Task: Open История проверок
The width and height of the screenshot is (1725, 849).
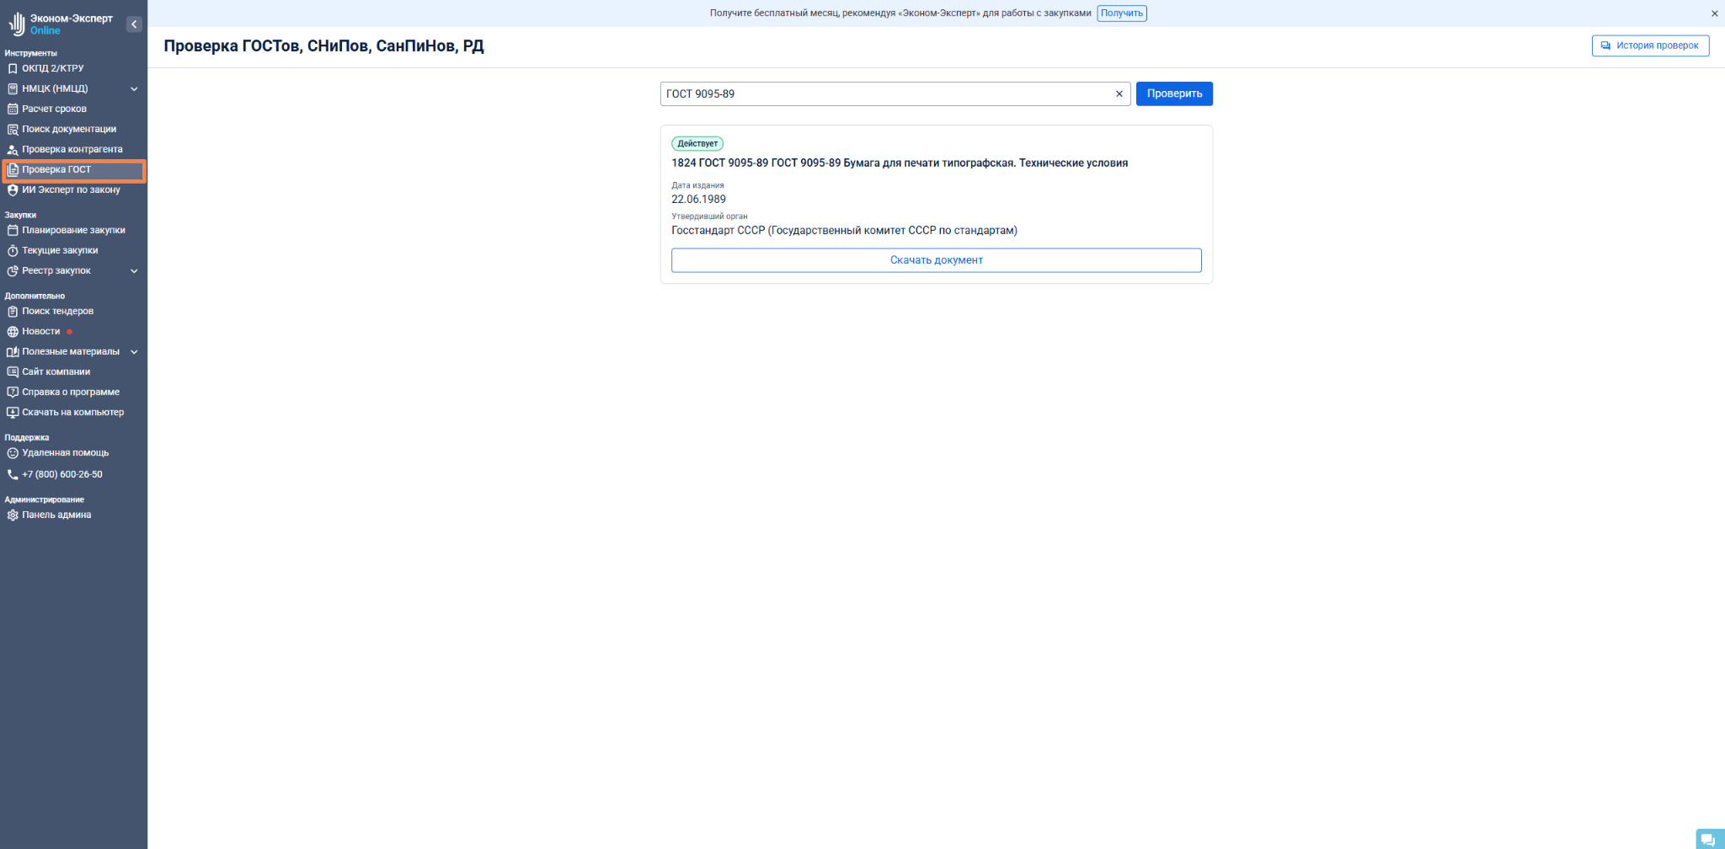Action: [x=1649, y=45]
